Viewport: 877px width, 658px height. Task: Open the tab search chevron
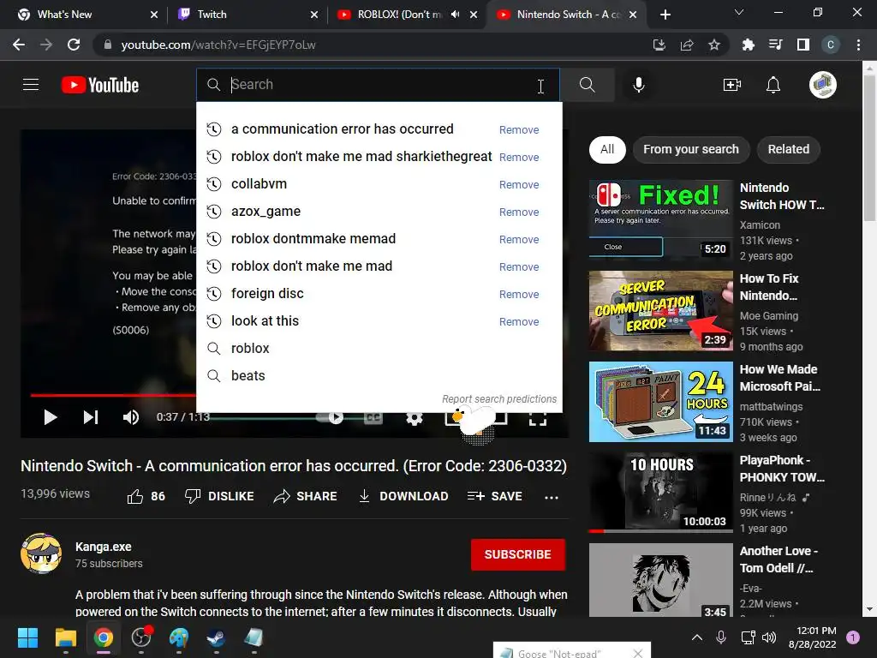click(739, 12)
